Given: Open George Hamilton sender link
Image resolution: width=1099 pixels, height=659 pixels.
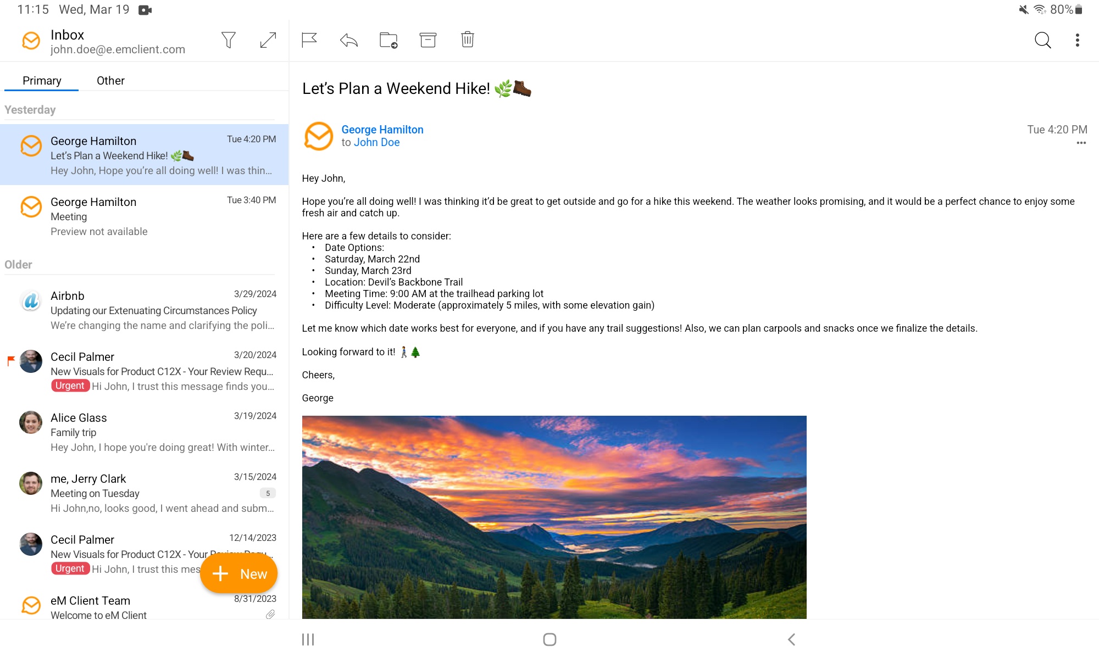Looking at the screenshot, I should click(382, 130).
